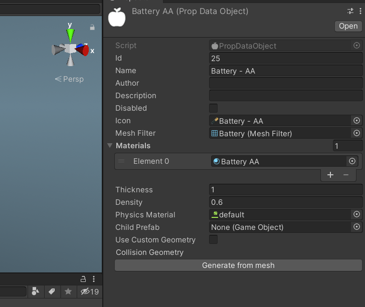Click the Density field showing 0.6
Image resolution: width=365 pixels, height=307 pixels.
point(286,202)
